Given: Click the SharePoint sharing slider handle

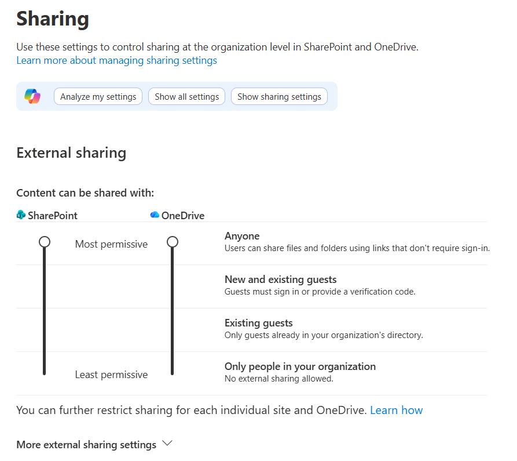Looking at the screenshot, I should tap(45, 242).
